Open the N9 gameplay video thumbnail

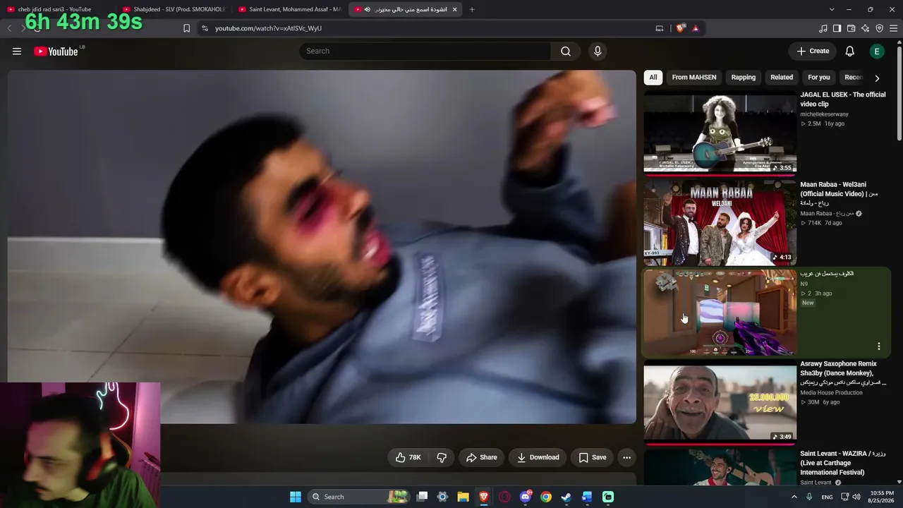[x=720, y=313]
